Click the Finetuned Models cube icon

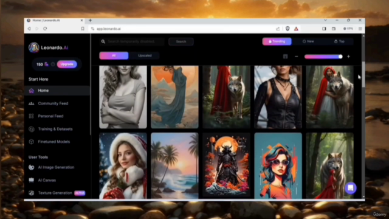click(31, 142)
